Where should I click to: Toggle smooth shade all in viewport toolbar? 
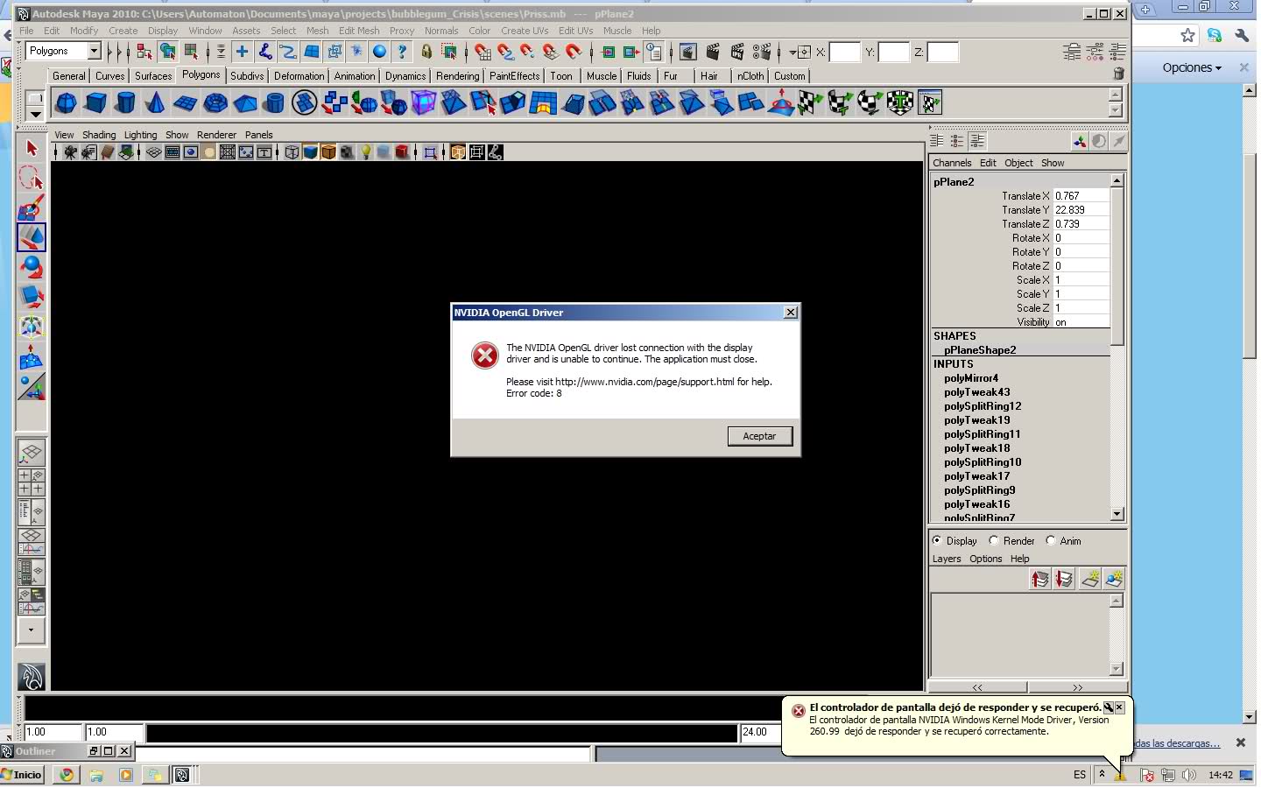pos(310,152)
